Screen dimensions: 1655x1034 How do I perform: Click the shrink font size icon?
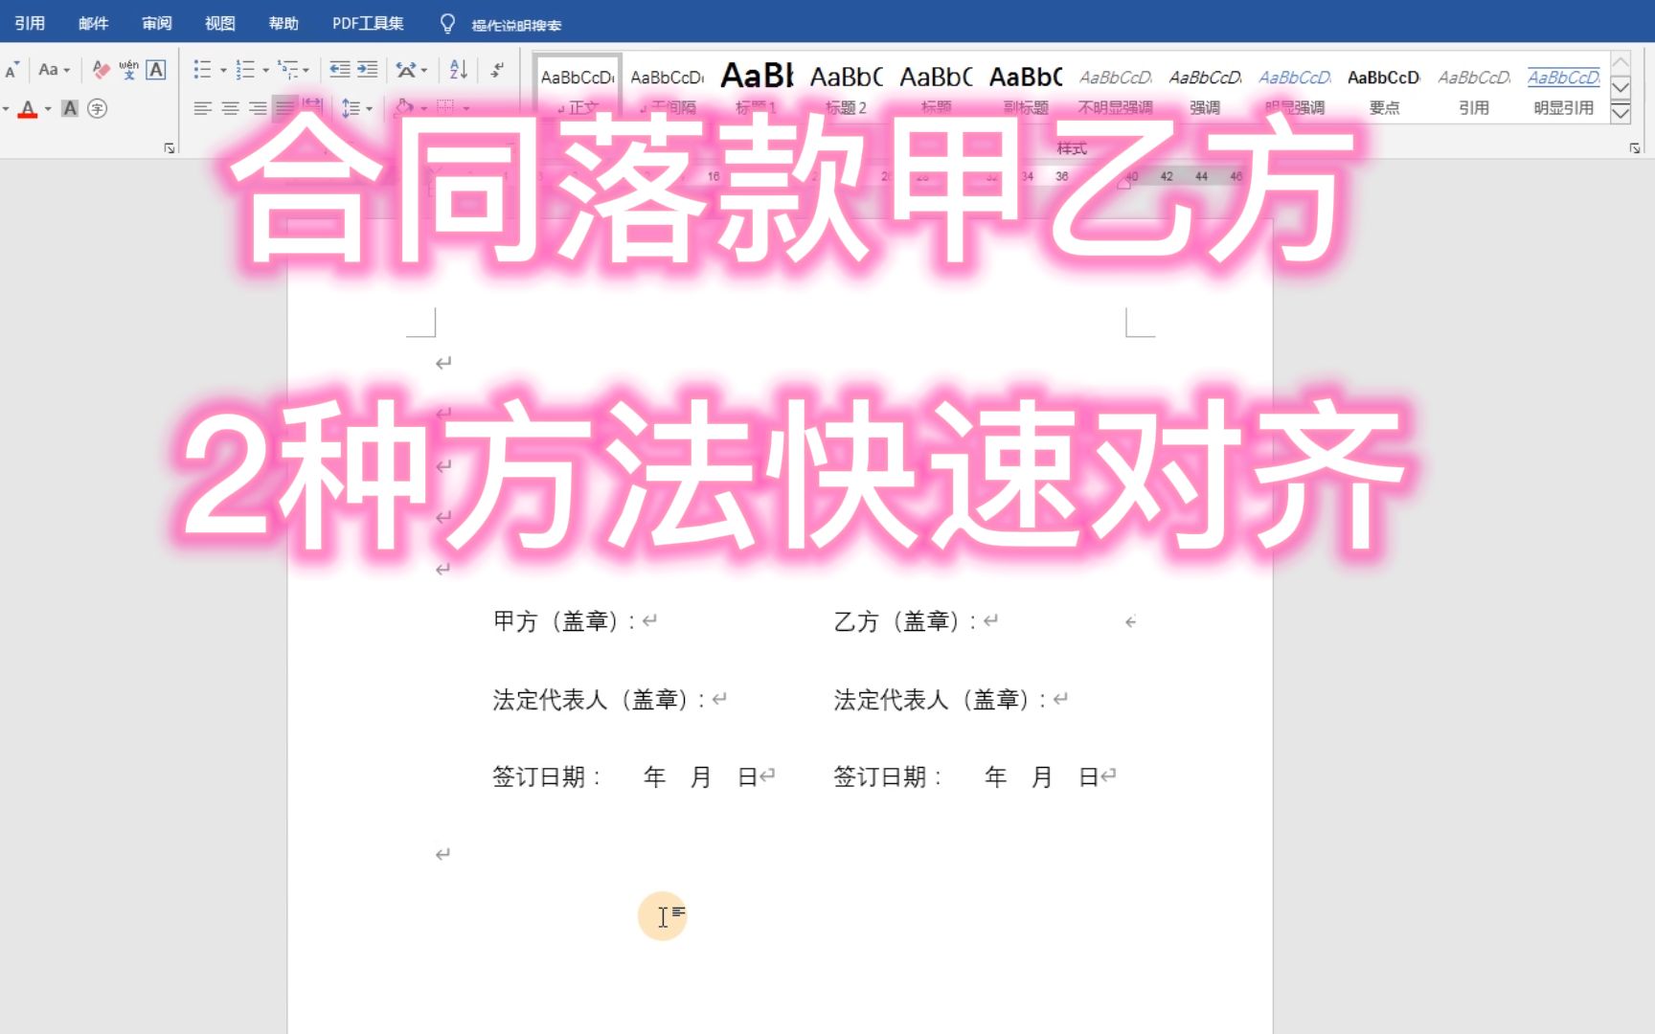click(11, 70)
